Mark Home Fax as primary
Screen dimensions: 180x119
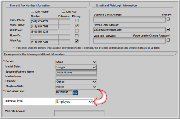click(77, 36)
